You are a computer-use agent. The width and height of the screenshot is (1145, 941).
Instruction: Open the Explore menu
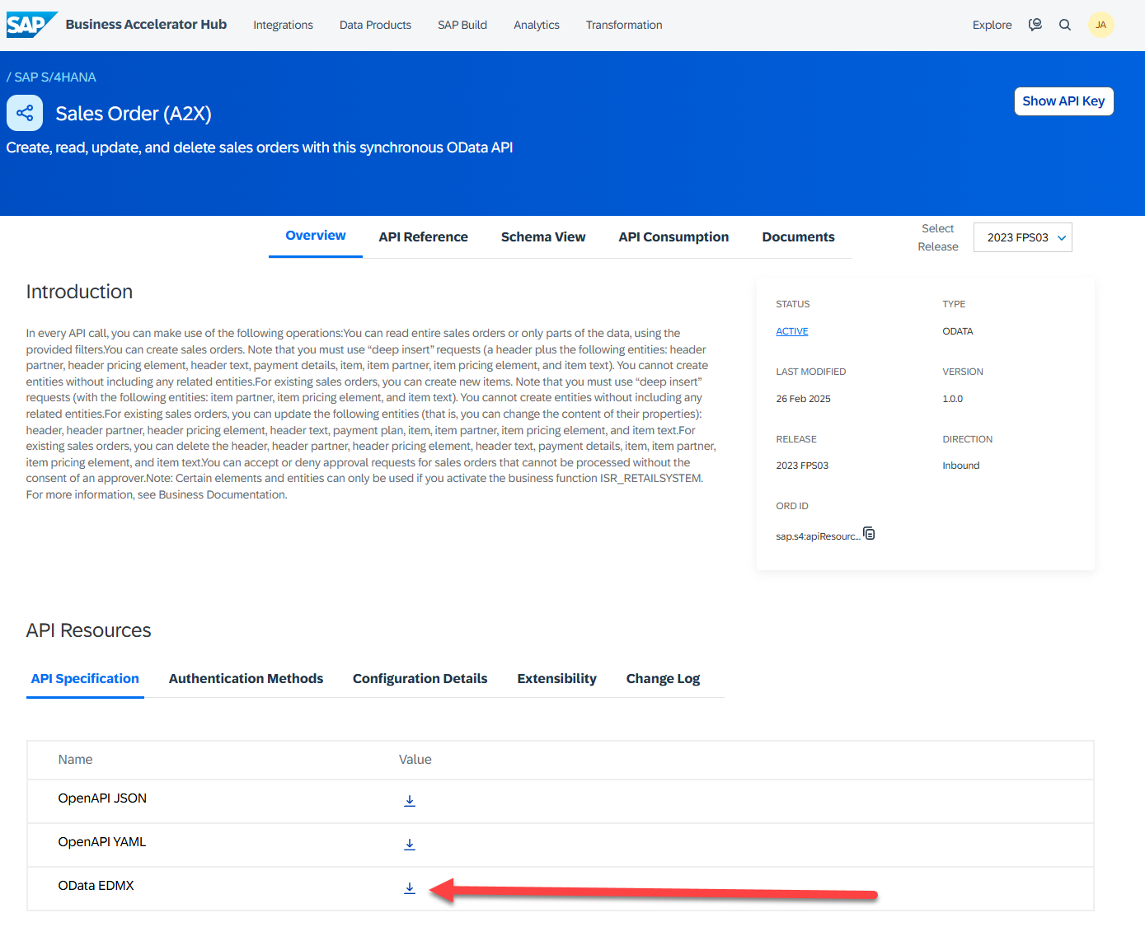pyautogui.click(x=992, y=25)
